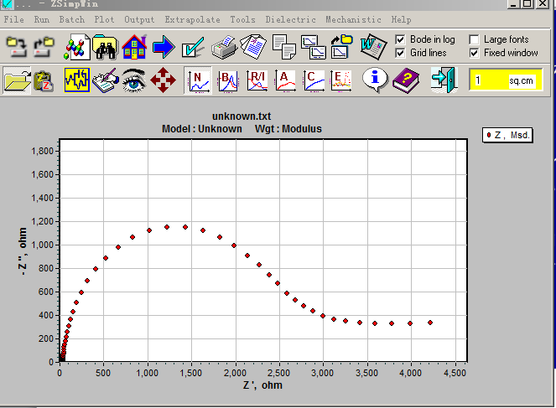Select the R/I plot icon

[257, 80]
